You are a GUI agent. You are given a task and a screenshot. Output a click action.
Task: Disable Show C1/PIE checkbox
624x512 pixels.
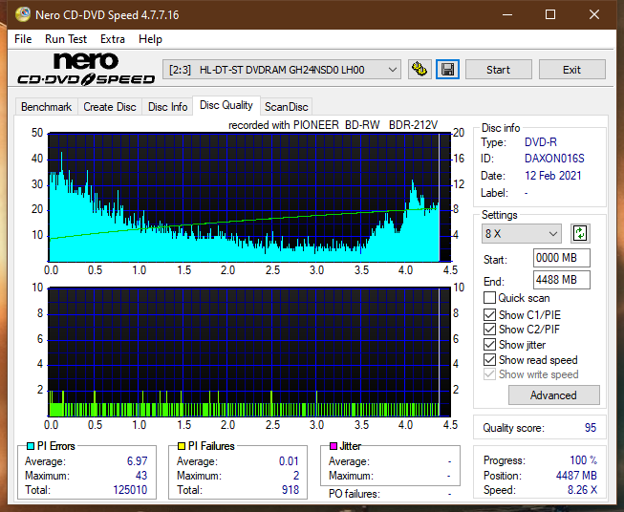pyautogui.click(x=489, y=314)
